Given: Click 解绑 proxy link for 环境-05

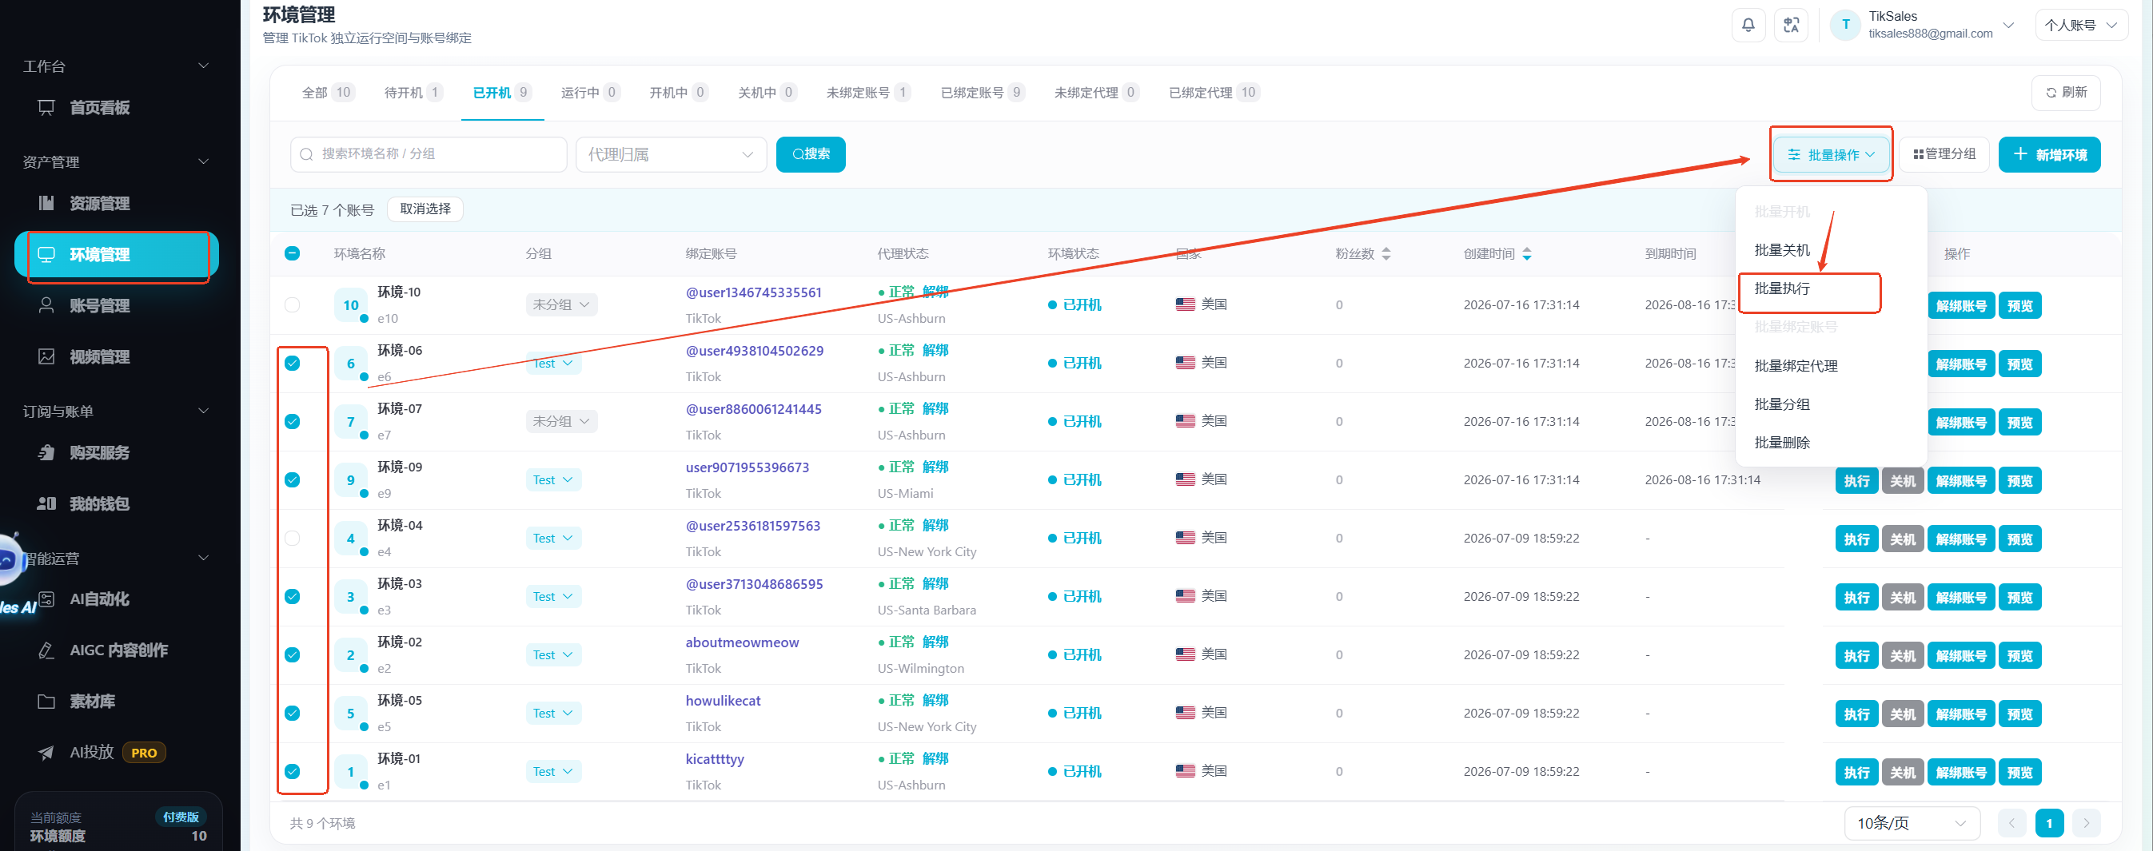Looking at the screenshot, I should [x=935, y=701].
